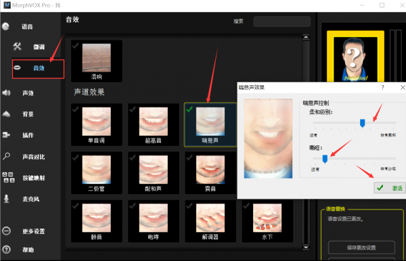The height and width of the screenshot is (261, 406).
Task: Click the effects list scroll-down arrow
Action: click(x=306, y=247)
